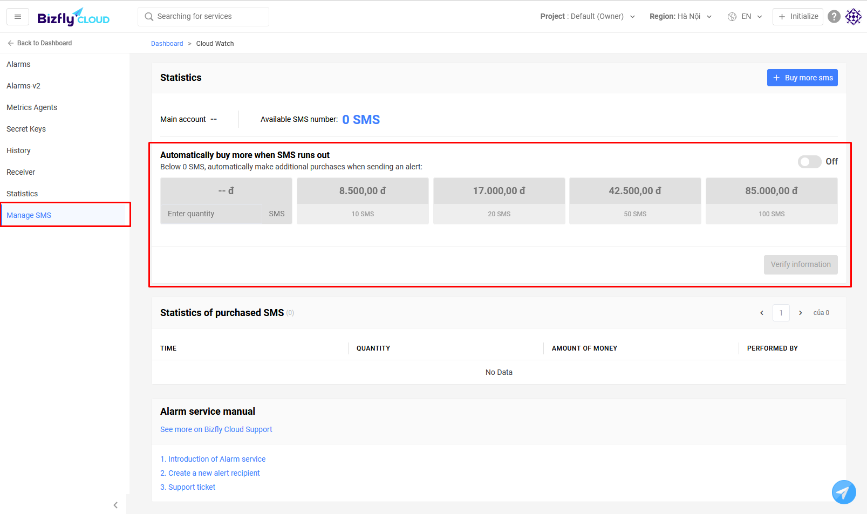Click the Buy more sms button
The width and height of the screenshot is (867, 514).
pyautogui.click(x=802, y=78)
